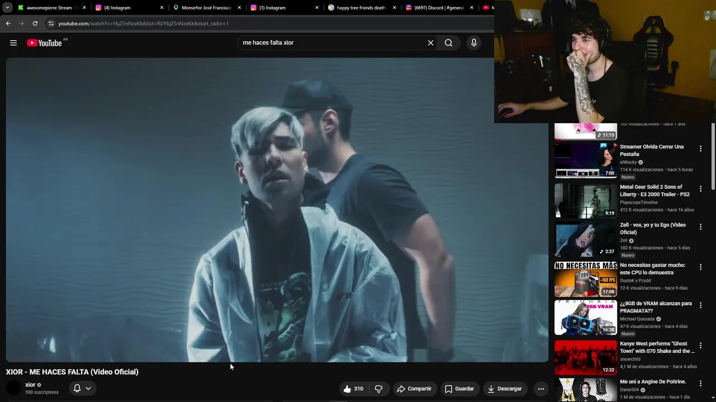The height and width of the screenshot is (402, 716).
Task: Open the Angine De Poitrine thumbnail
Action: pos(586,390)
